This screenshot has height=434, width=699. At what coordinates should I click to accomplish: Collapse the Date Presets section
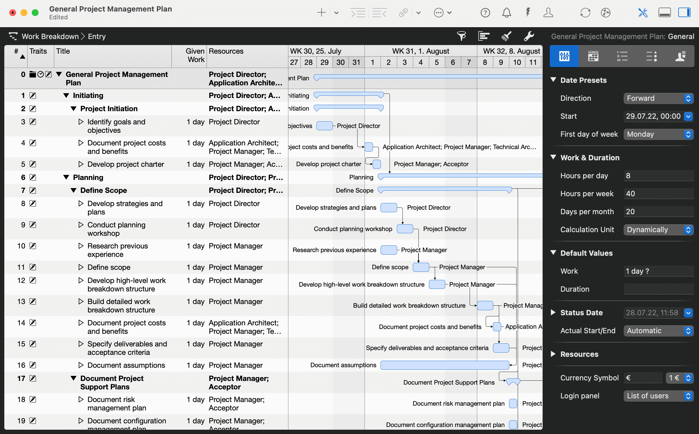(x=554, y=80)
